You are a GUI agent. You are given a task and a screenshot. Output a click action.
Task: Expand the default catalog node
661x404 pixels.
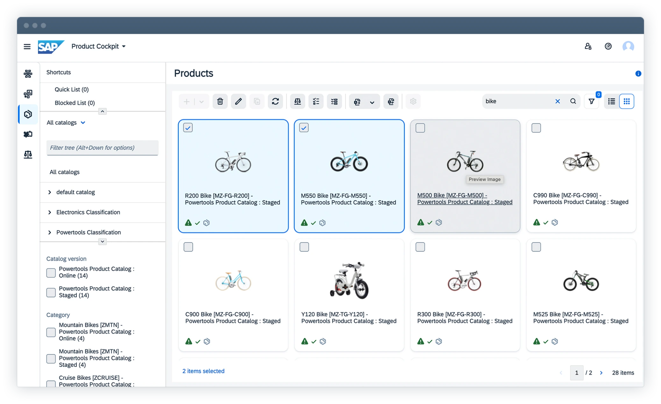(x=50, y=192)
